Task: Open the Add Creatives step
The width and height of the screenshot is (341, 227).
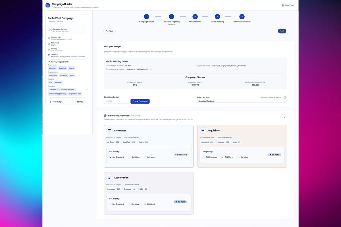Action: coord(195,17)
